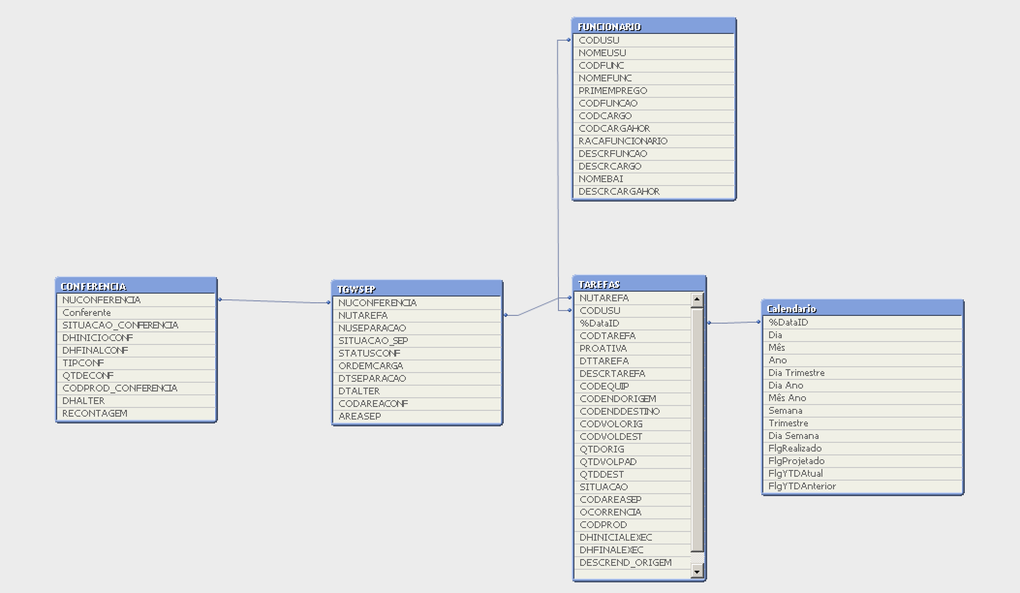Select CODUSU field in FUNCIONARIO table
Screen dimensions: 1020x593
coord(599,40)
